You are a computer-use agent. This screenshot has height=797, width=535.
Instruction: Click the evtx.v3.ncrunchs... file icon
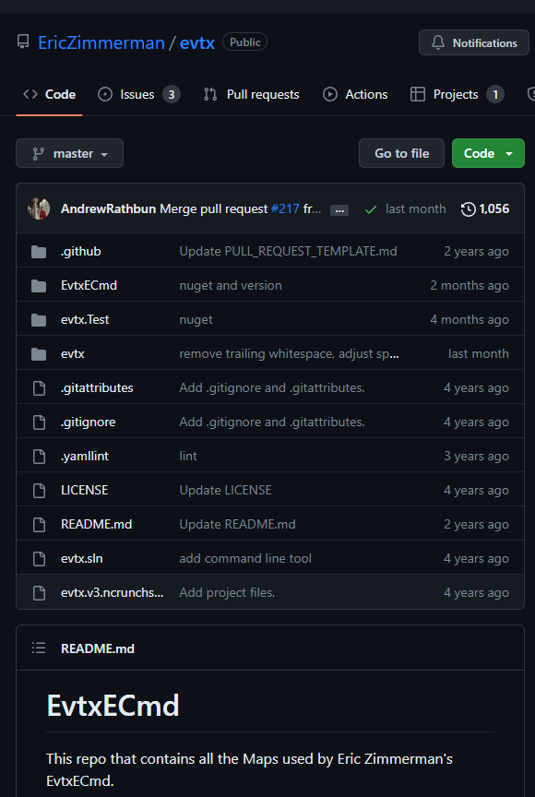[x=39, y=592]
